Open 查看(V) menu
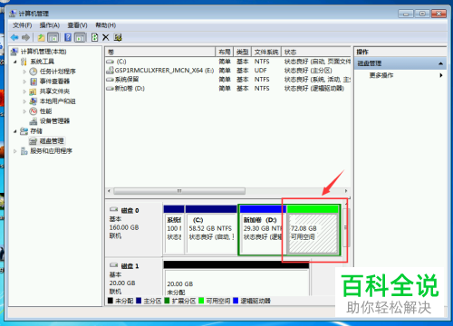 (x=77, y=25)
